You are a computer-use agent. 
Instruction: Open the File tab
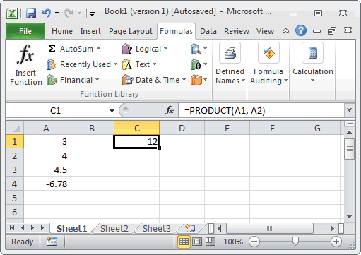tap(25, 31)
